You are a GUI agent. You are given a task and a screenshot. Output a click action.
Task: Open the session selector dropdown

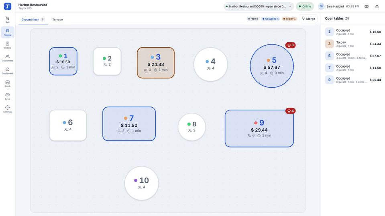(259, 6)
